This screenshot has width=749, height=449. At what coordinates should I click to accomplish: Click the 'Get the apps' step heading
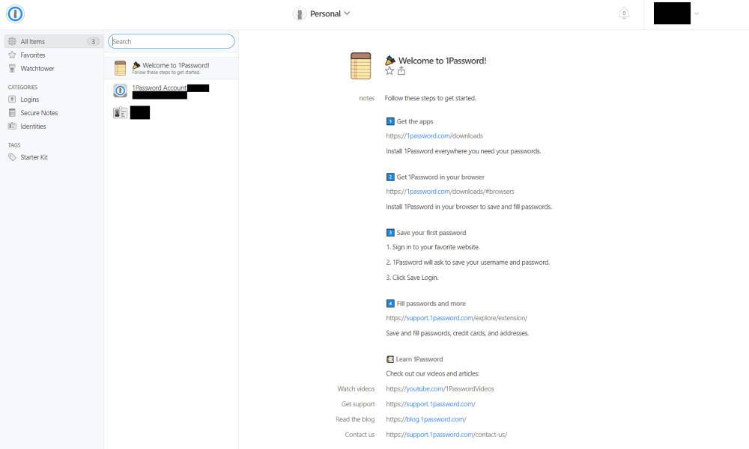click(415, 122)
